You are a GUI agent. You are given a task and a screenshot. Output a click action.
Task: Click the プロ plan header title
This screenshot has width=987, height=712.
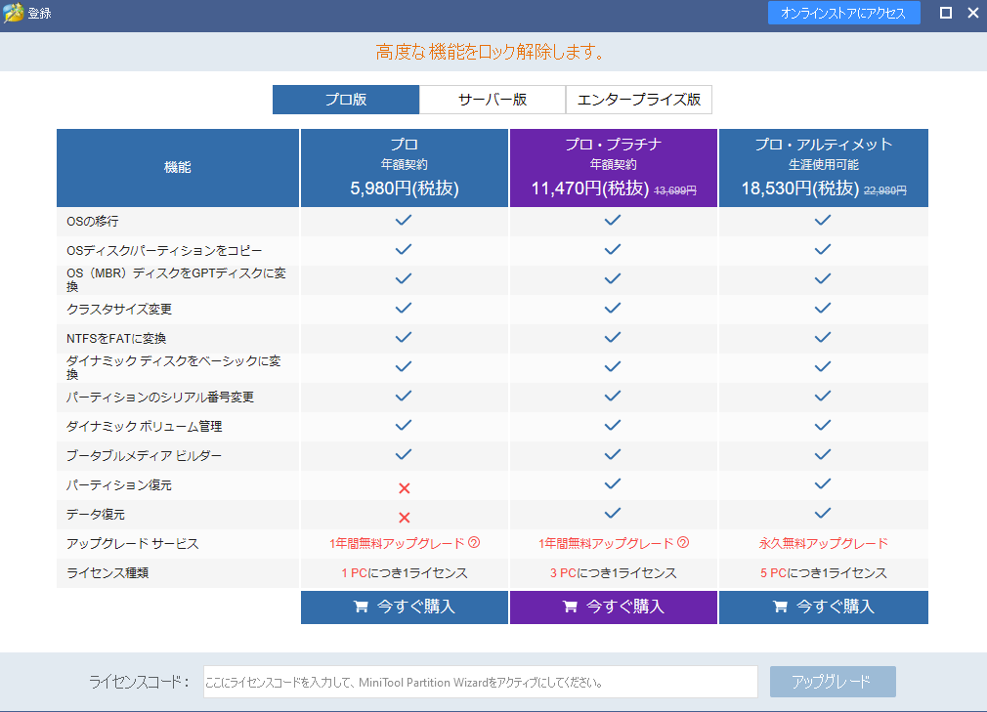tap(405, 145)
